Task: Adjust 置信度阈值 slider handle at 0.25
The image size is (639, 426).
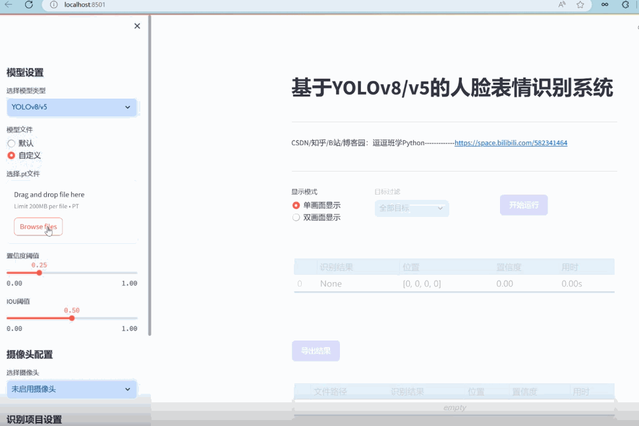Action: coord(39,273)
